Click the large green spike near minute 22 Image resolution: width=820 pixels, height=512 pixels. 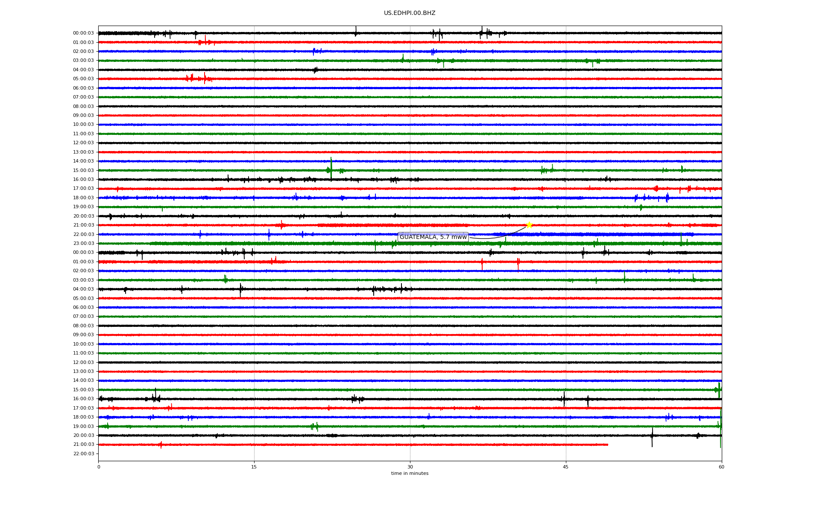pyautogui.click(x=331, y=169)
